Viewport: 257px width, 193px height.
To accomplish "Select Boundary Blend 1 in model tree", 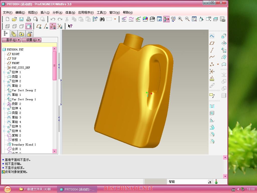I will click(x=24, y=144).
